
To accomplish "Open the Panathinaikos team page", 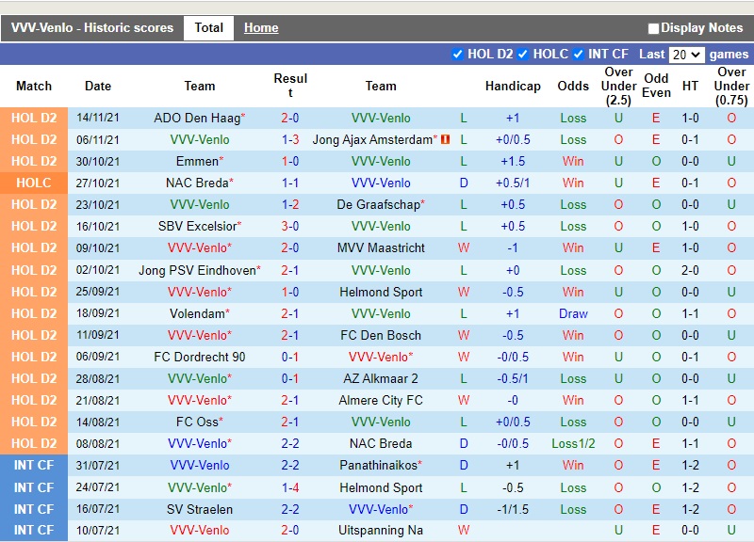I will coord(378,465).
